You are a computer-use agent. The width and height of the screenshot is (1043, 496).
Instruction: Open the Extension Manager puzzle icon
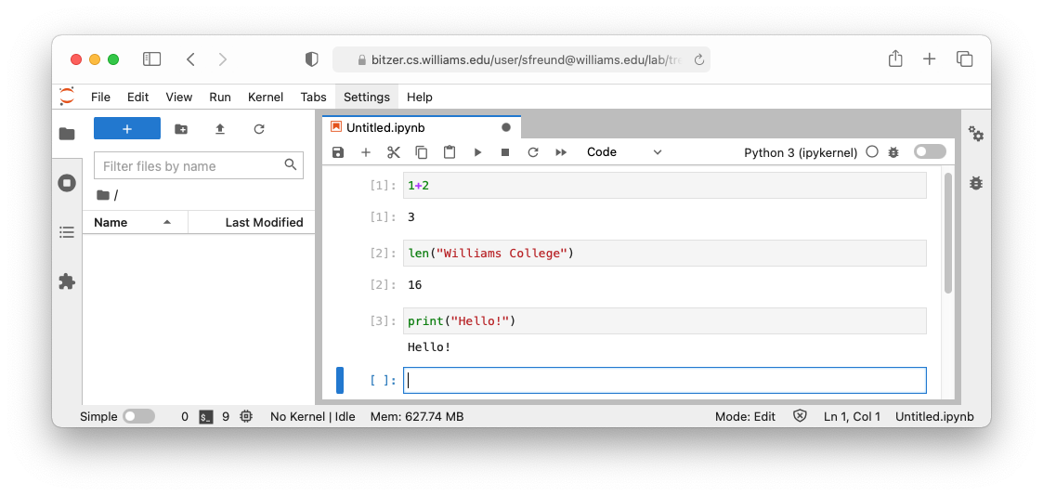pos(67,281)
